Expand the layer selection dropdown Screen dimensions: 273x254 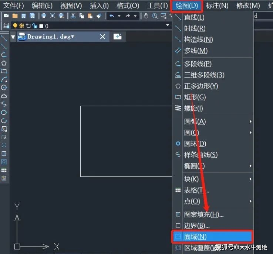[x=168, y=25]
